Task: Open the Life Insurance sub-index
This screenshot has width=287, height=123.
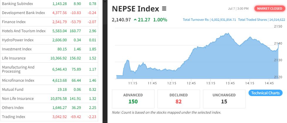Action: coord(14,58)
